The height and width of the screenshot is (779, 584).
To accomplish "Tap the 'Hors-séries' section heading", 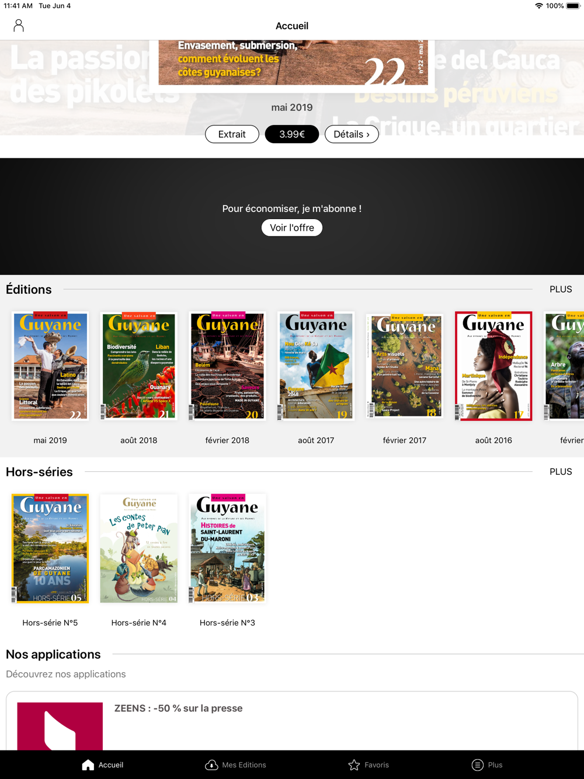I will tap(39, 472).
